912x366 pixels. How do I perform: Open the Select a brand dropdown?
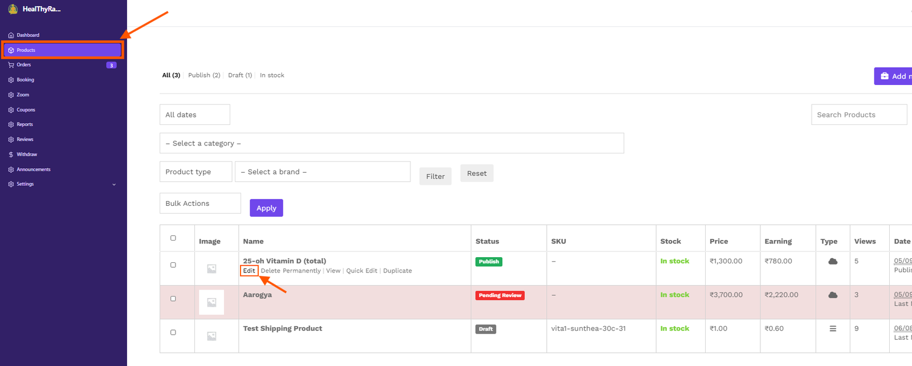[x=323, y=172]
